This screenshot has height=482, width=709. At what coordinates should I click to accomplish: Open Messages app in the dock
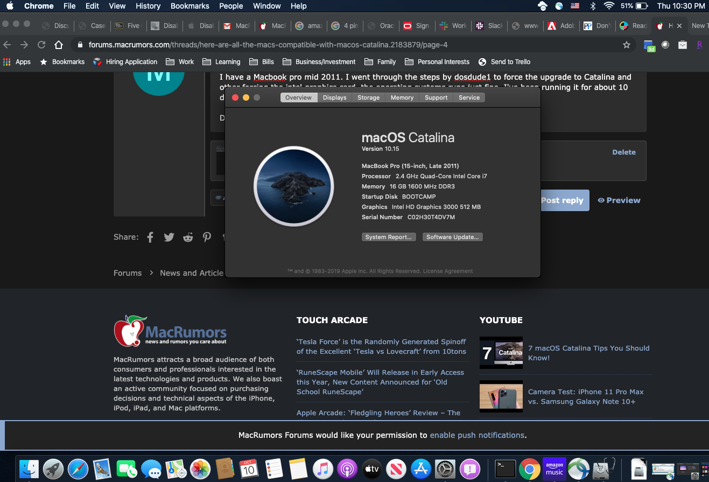tap(152, 469)
